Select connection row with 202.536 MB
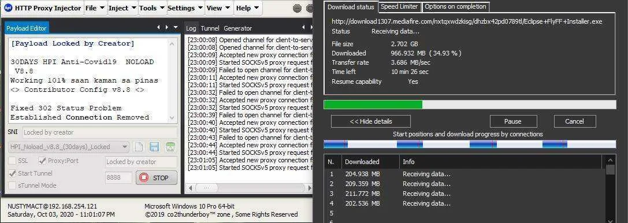 [465, 204]
